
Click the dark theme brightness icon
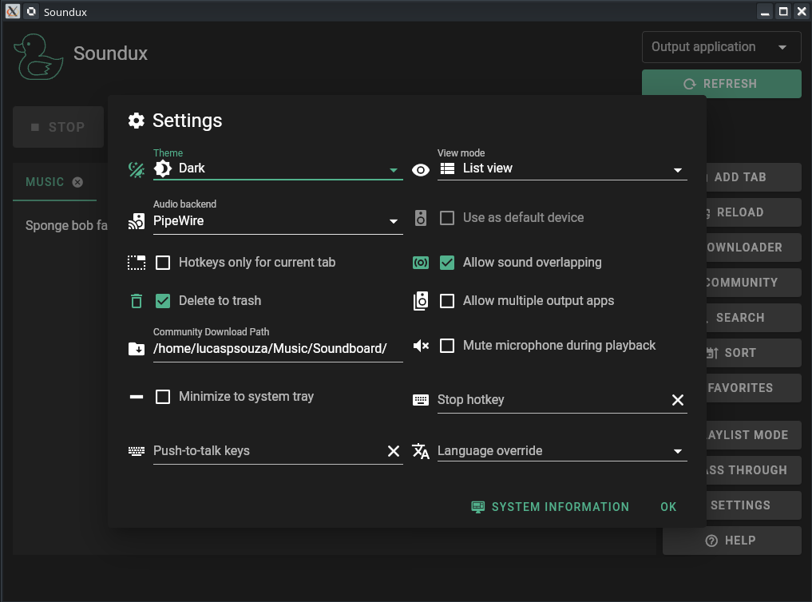point(163,168)
